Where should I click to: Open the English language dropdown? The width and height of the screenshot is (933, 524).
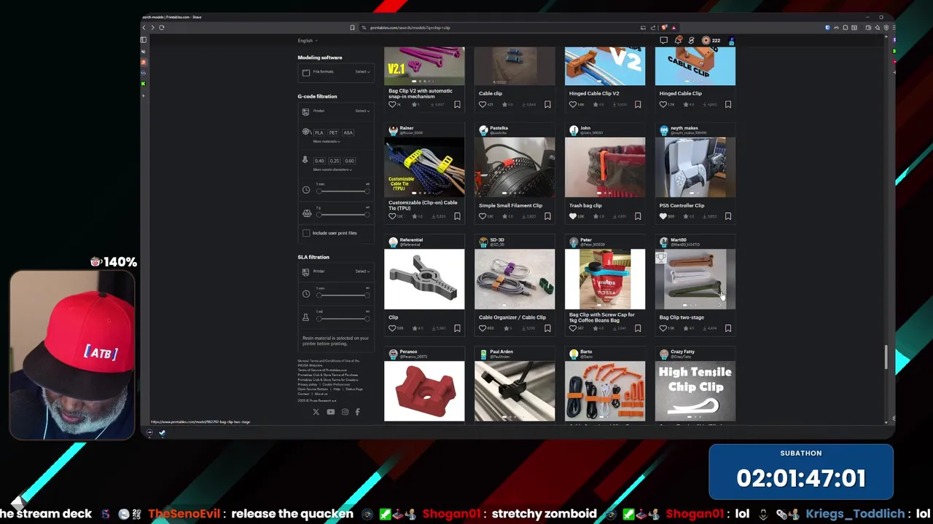click(x=308, y=41)
